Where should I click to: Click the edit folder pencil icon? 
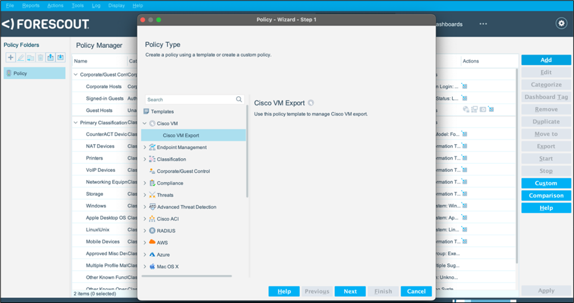coord(20,57)
